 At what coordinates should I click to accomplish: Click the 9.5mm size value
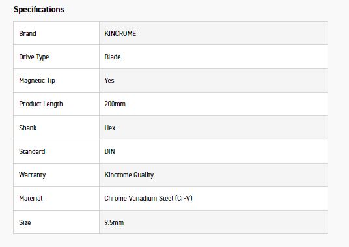pos(114,222)
